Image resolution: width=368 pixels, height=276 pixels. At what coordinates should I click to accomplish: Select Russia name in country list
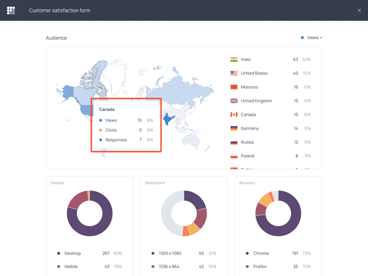(x=247, y=142)
